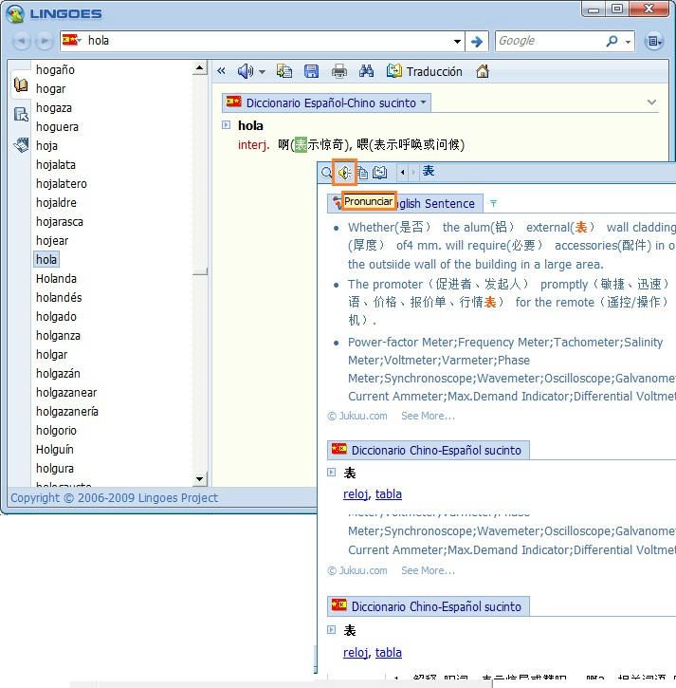Select the word holgazanear in the list
676x688 pixels.
coord(66,392)
